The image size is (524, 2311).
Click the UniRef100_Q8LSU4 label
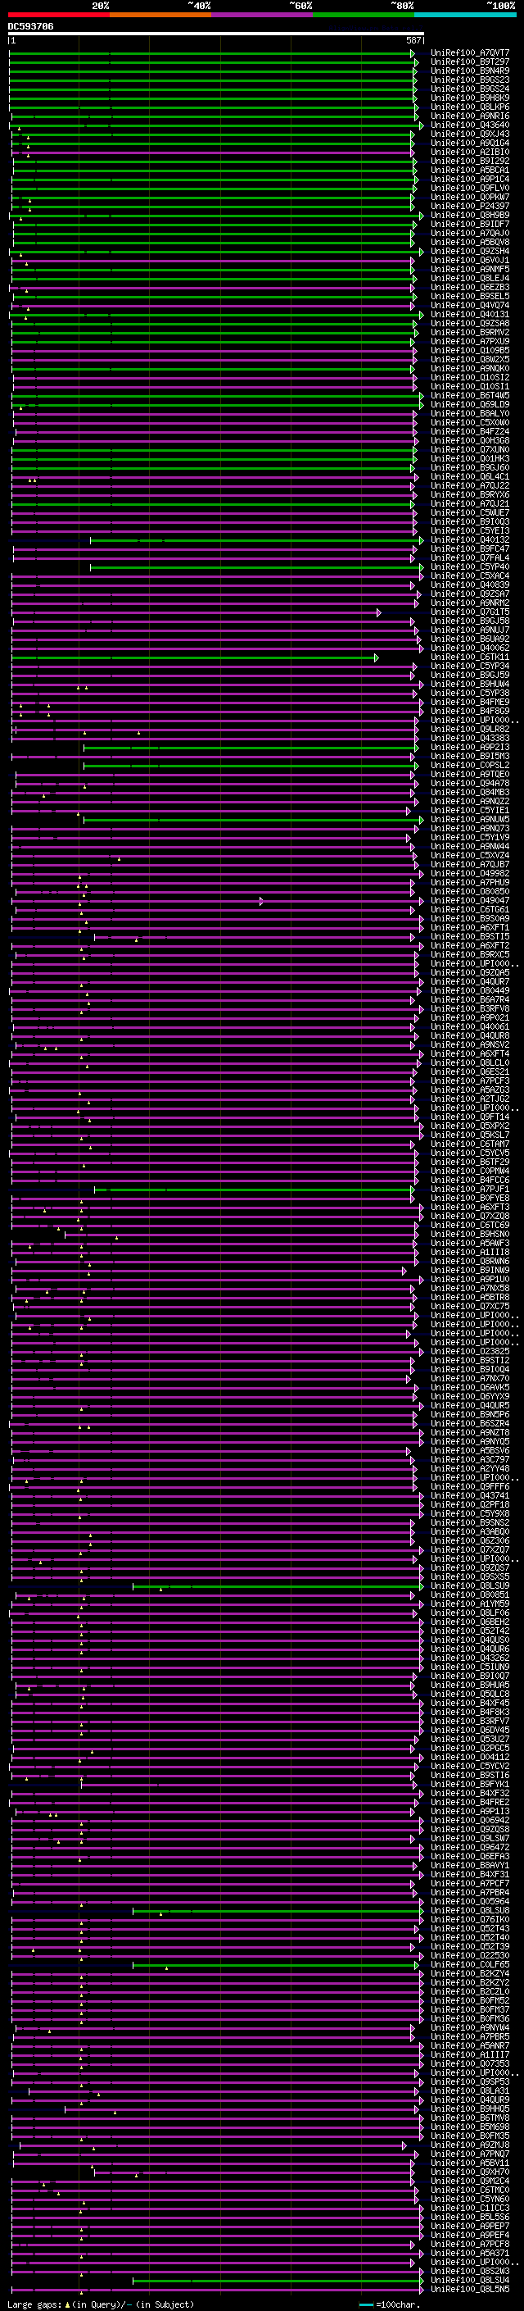point(470,2280)
